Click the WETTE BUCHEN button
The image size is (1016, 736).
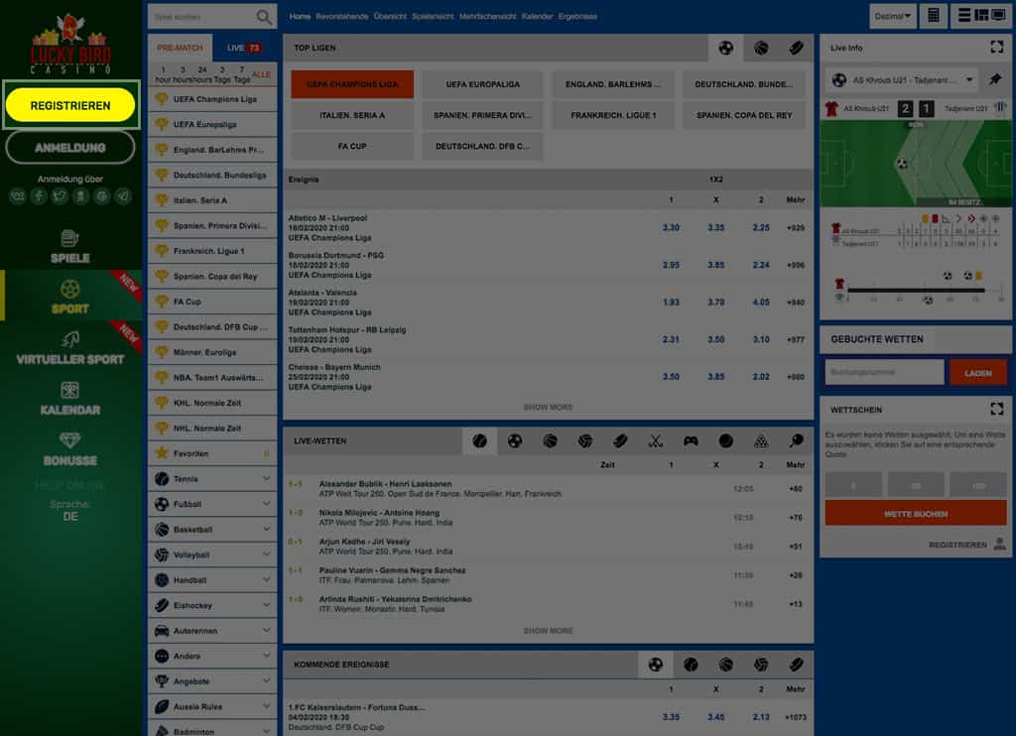coord(916,514)
